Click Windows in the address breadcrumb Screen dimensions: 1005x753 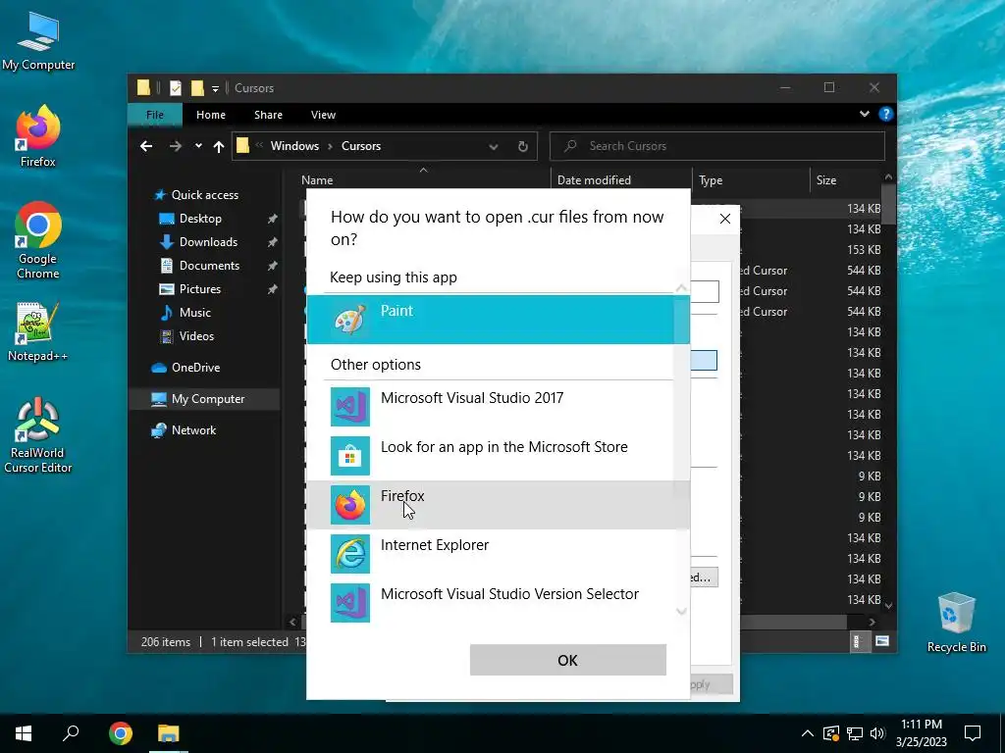tap(294, 146)
